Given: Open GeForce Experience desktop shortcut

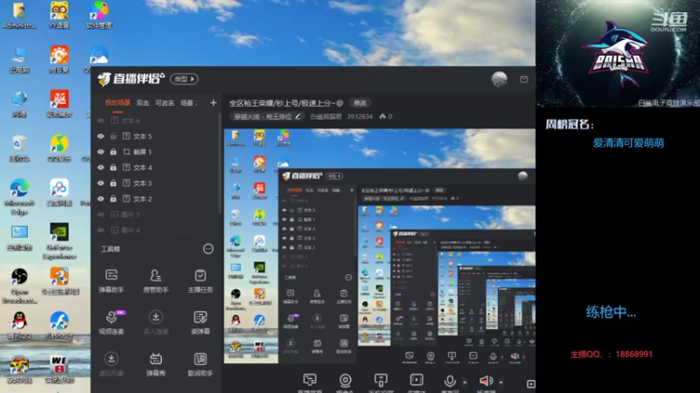Looking at the screenshot, I should click(x=59, y=241).
